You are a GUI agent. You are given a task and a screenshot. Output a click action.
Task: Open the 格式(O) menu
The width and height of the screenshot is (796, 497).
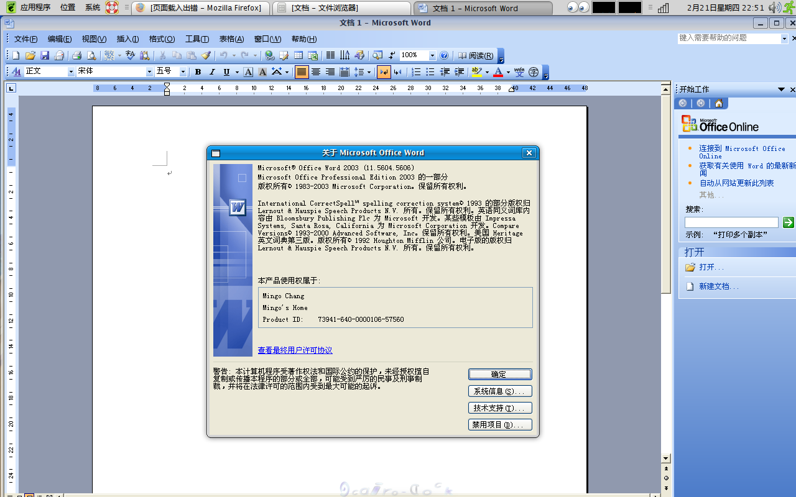pyautogui.click(x=162, y=39)
